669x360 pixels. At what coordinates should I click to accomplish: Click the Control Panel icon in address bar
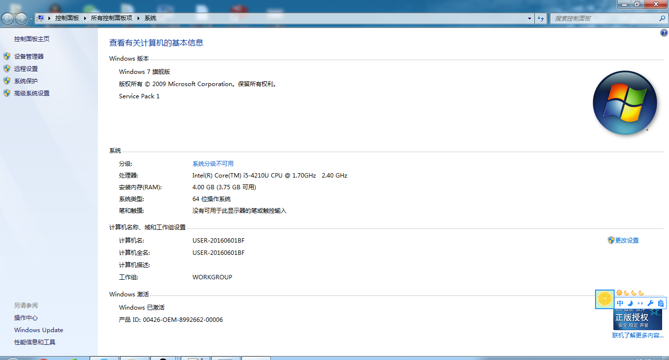coord(41,18)
